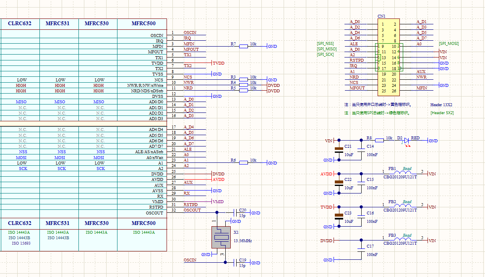
Task: Select pin name NRD/NDS/nDStrb
Action: 146,91
